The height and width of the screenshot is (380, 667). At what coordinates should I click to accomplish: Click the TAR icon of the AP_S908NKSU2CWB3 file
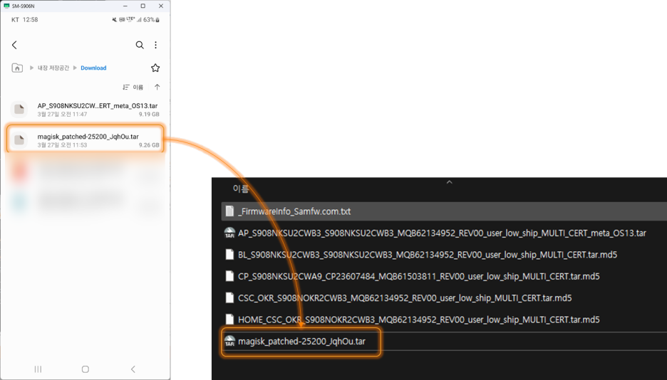point(229,233)
